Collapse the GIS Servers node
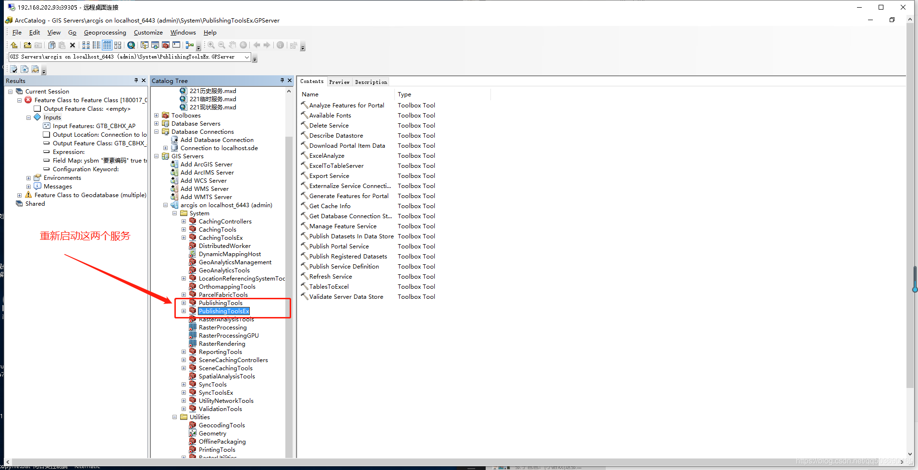This screenshot has height=470, width=918. tap(156, 156)
